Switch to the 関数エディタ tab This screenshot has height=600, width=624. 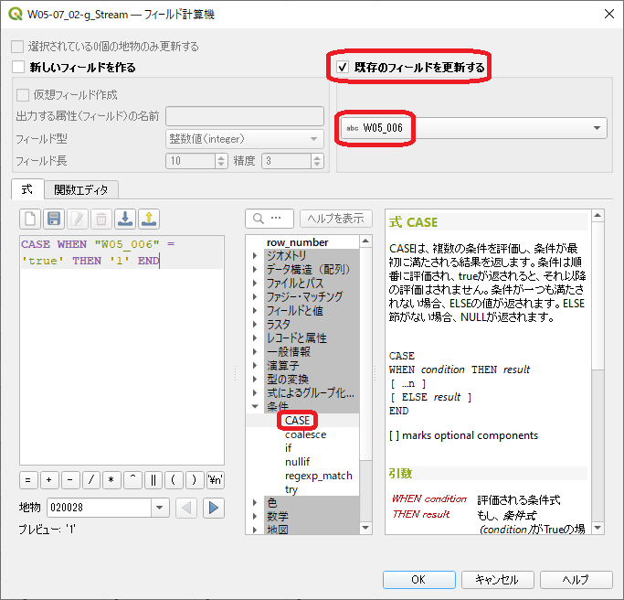click(80, 189)
